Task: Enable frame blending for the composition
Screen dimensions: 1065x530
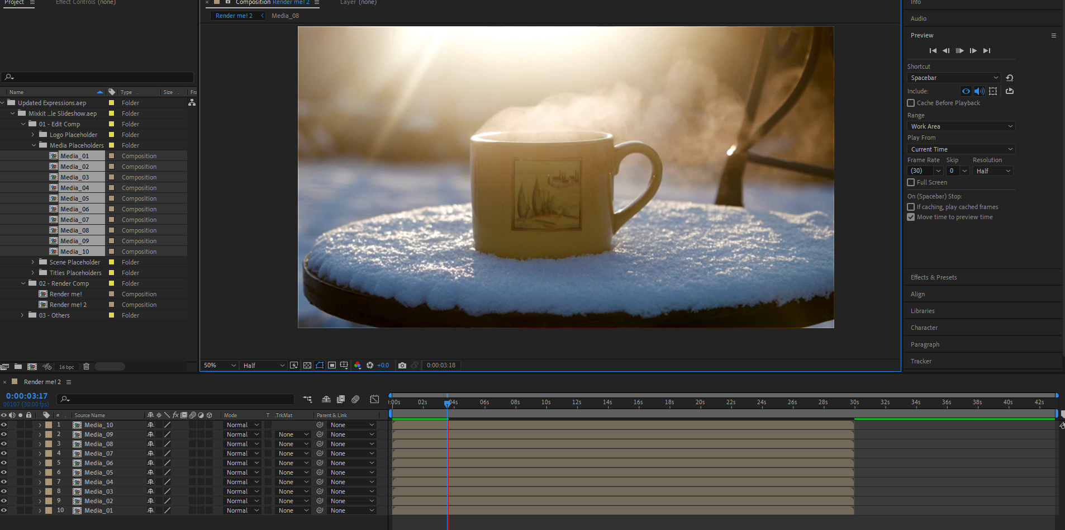Action: click(x=341, y=399)
